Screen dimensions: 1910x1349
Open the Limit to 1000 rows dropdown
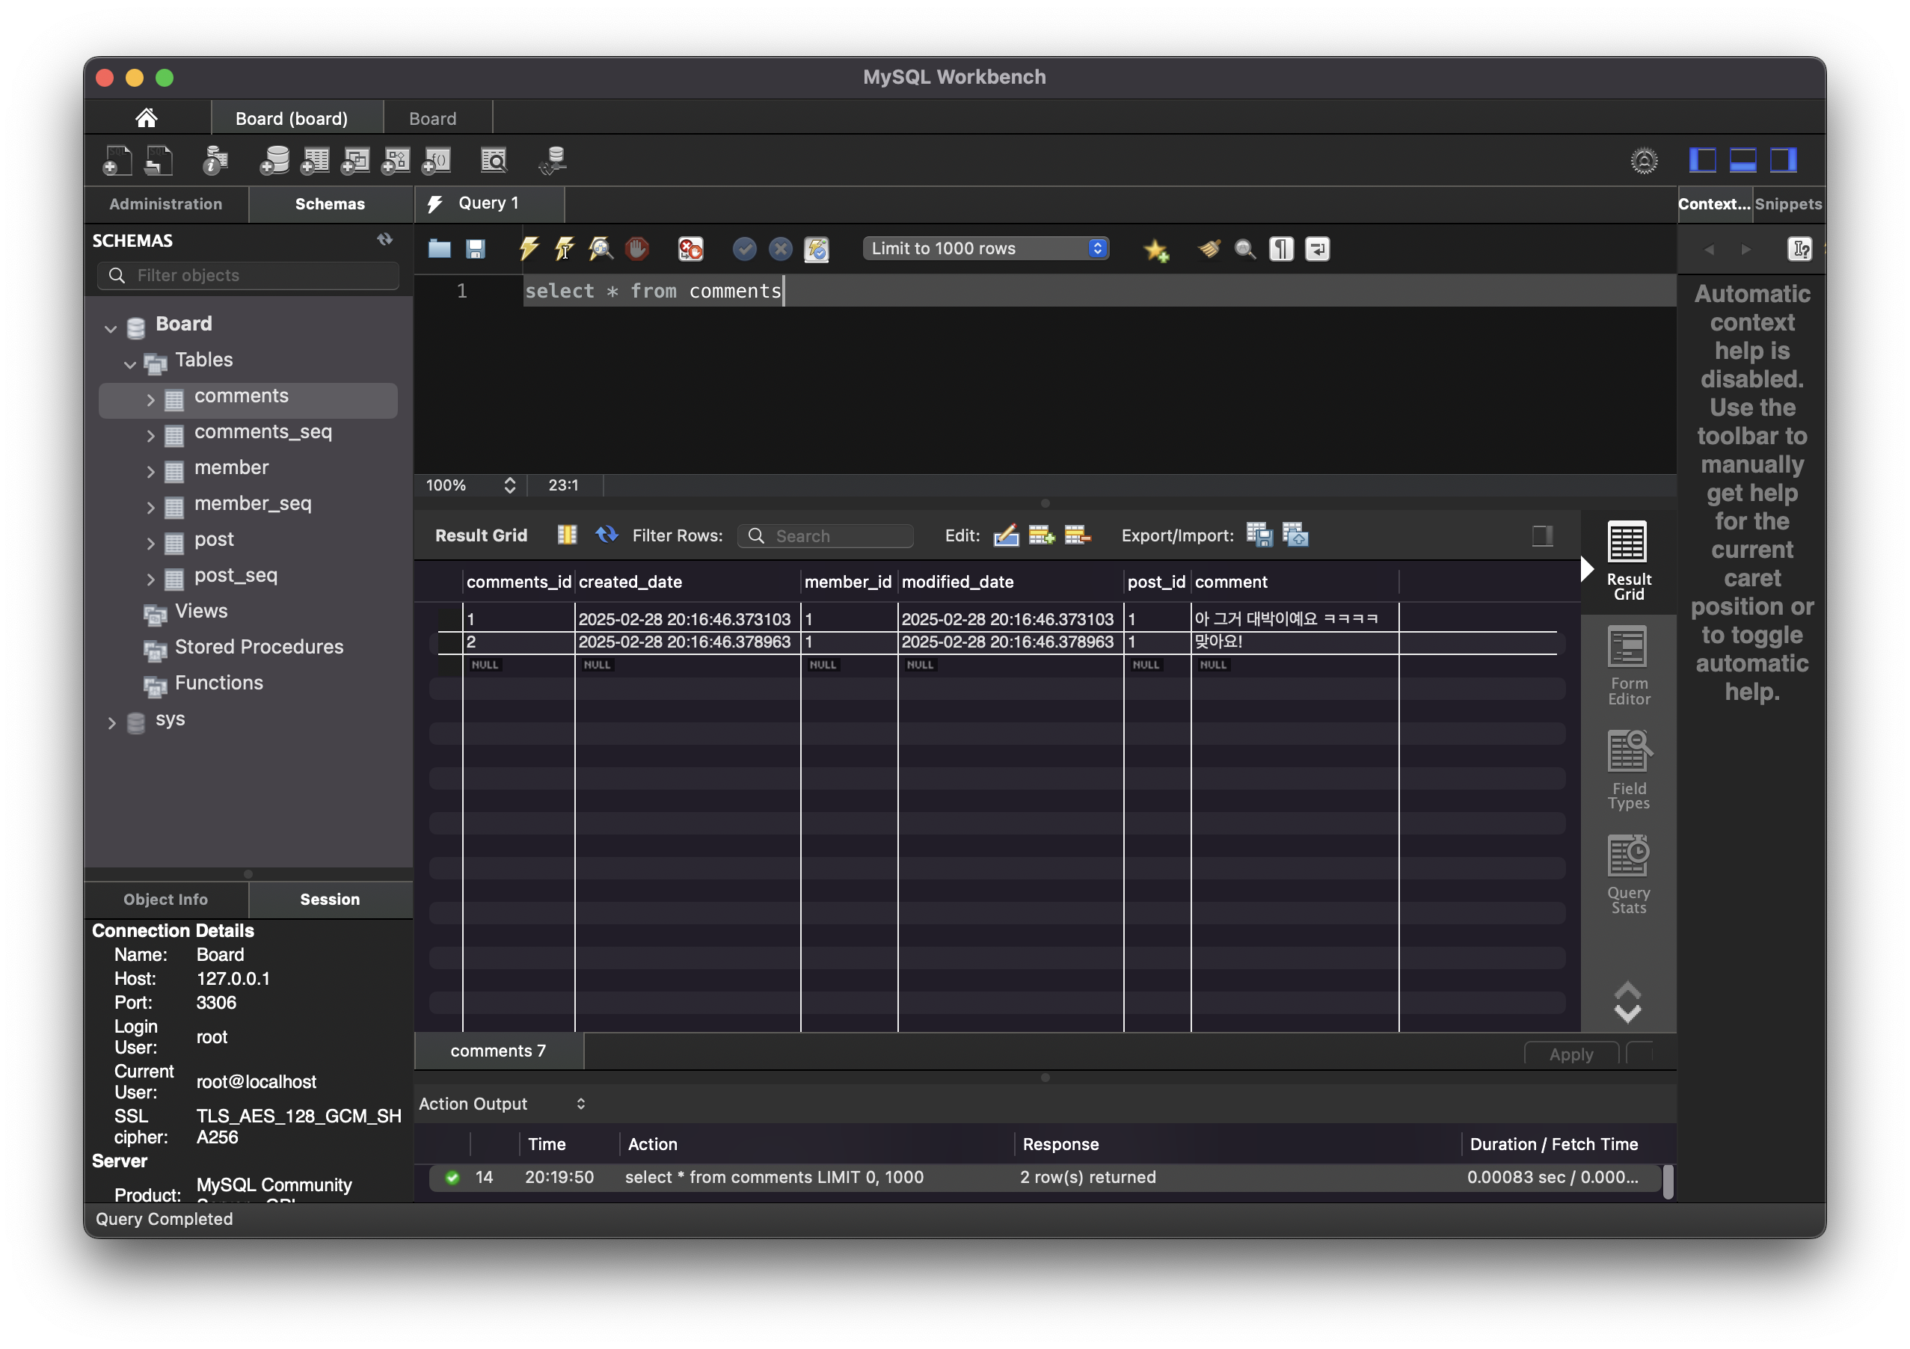tap(986, 249)
